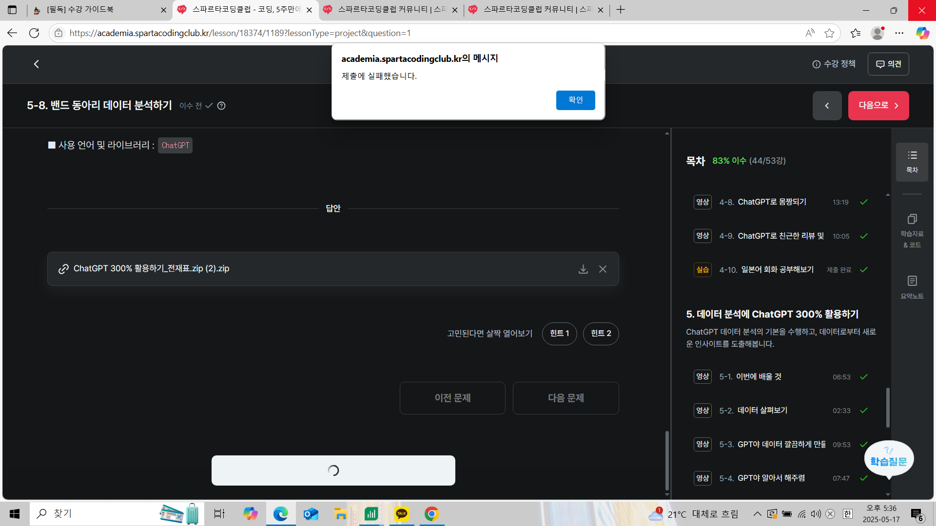936x526 pixels.
Task: Open 학습자료 & 코드 panel
Action: (912, 231)
